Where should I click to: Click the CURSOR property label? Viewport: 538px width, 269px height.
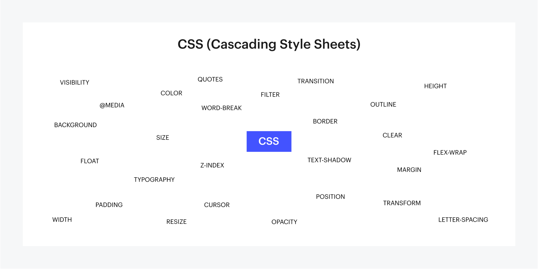click(217, 205)
